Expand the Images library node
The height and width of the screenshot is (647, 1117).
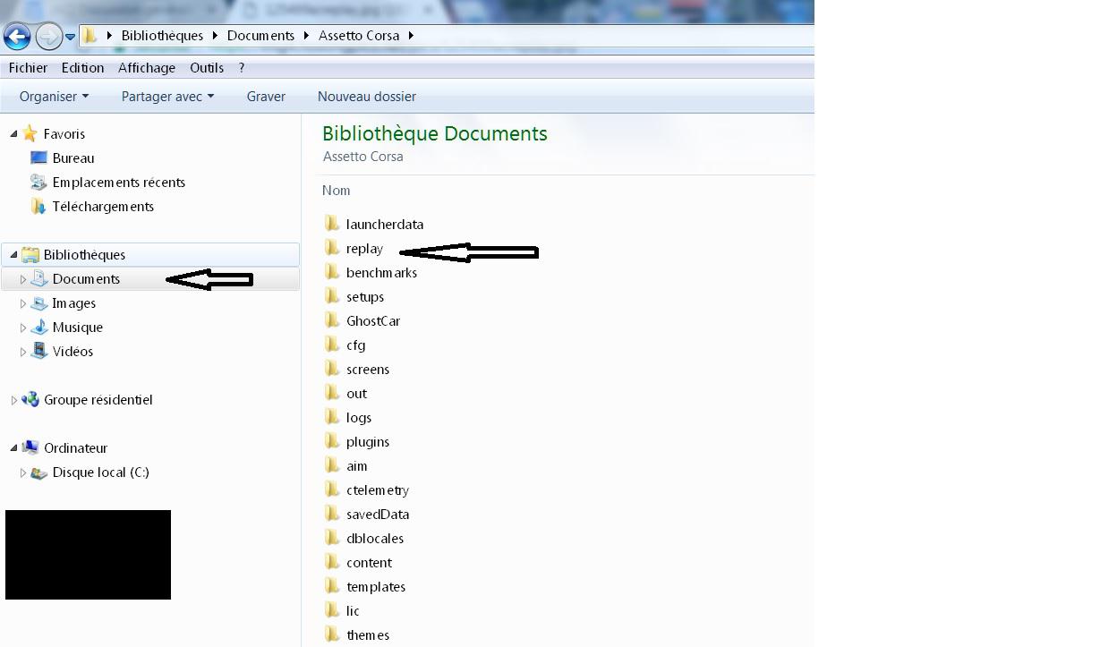pyautogui.click(x=23, y=303)
